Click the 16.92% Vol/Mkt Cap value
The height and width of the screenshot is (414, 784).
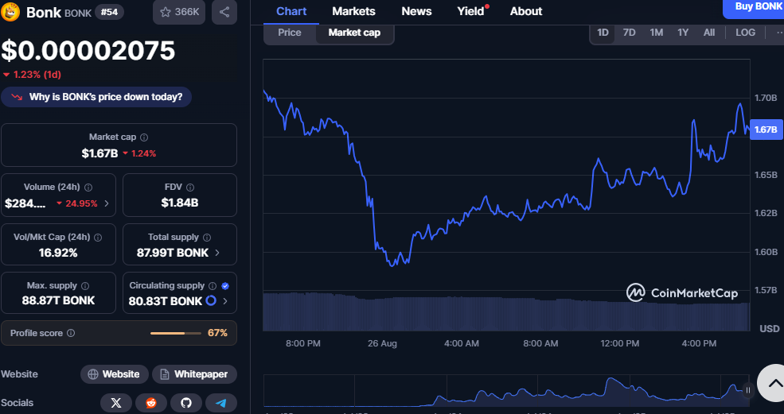[x=58, y=253]
